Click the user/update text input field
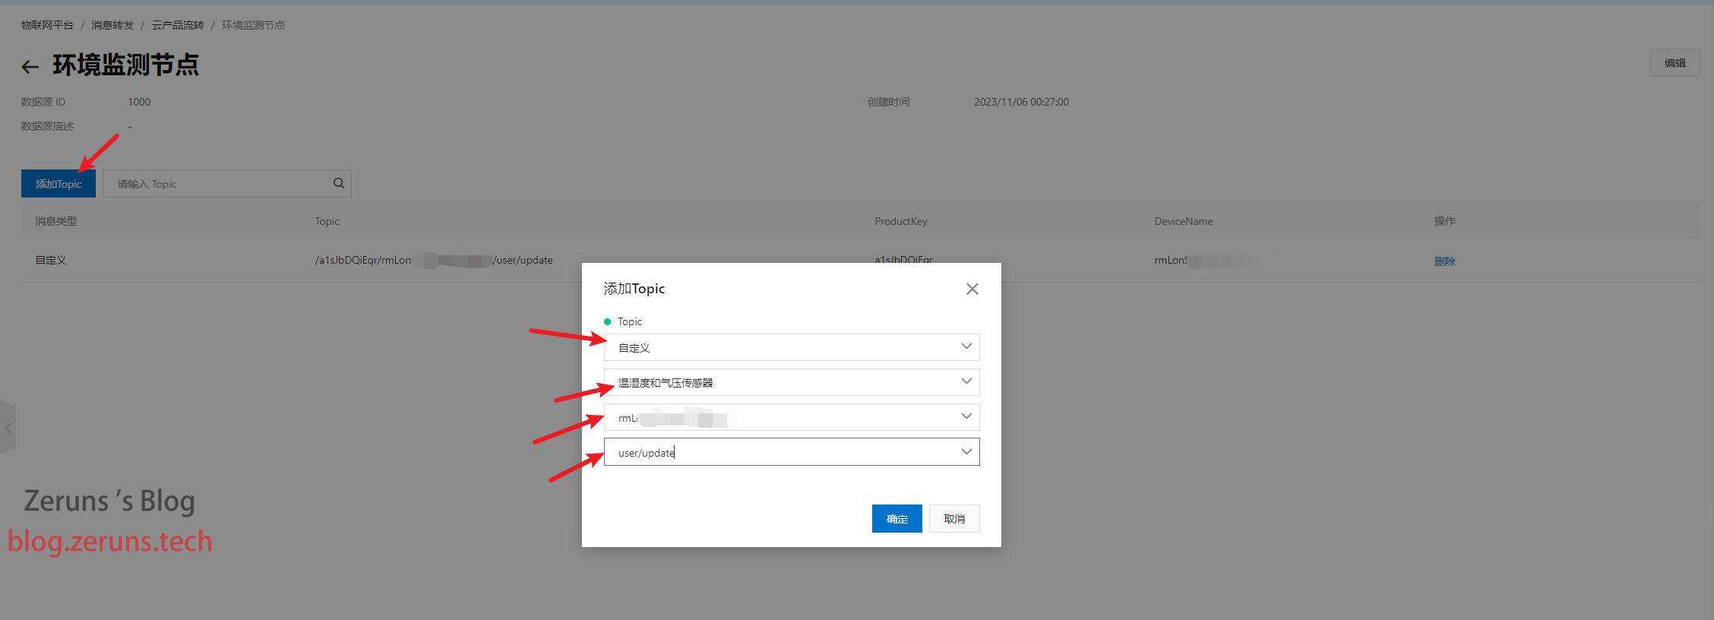Image resolution: width=1714 pixels, height=620 pixels. coord(775,452)
